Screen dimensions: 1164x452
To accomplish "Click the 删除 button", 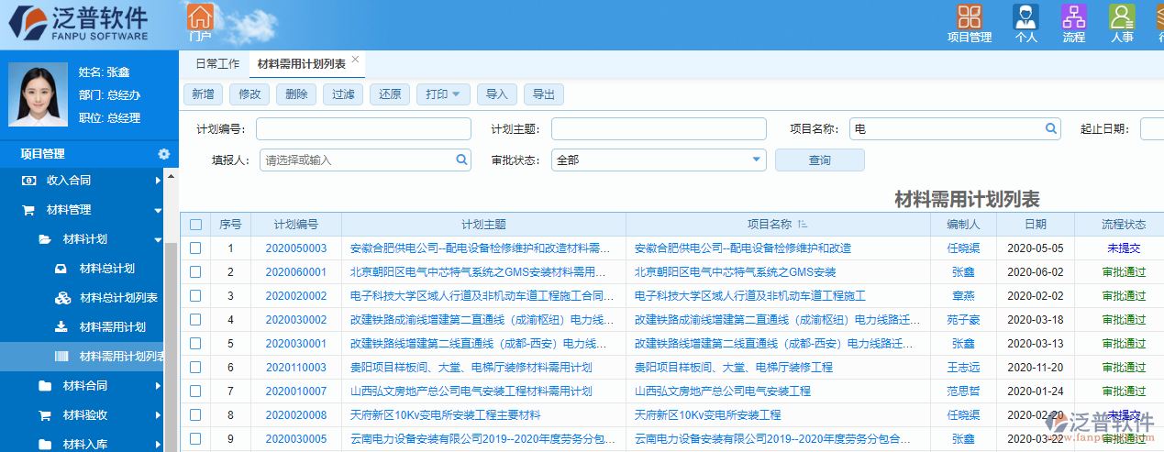I will coord(297,94).
